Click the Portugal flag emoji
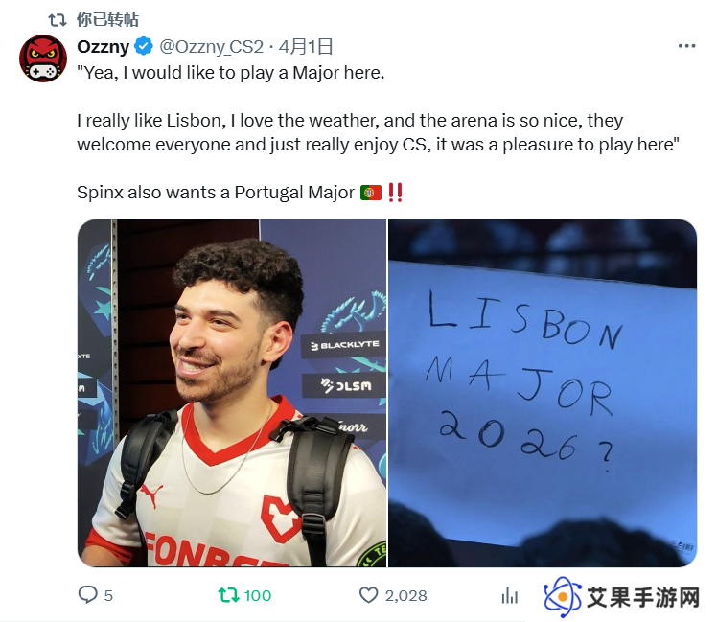Viewport: 717px width, 622px height. [371, 193]
